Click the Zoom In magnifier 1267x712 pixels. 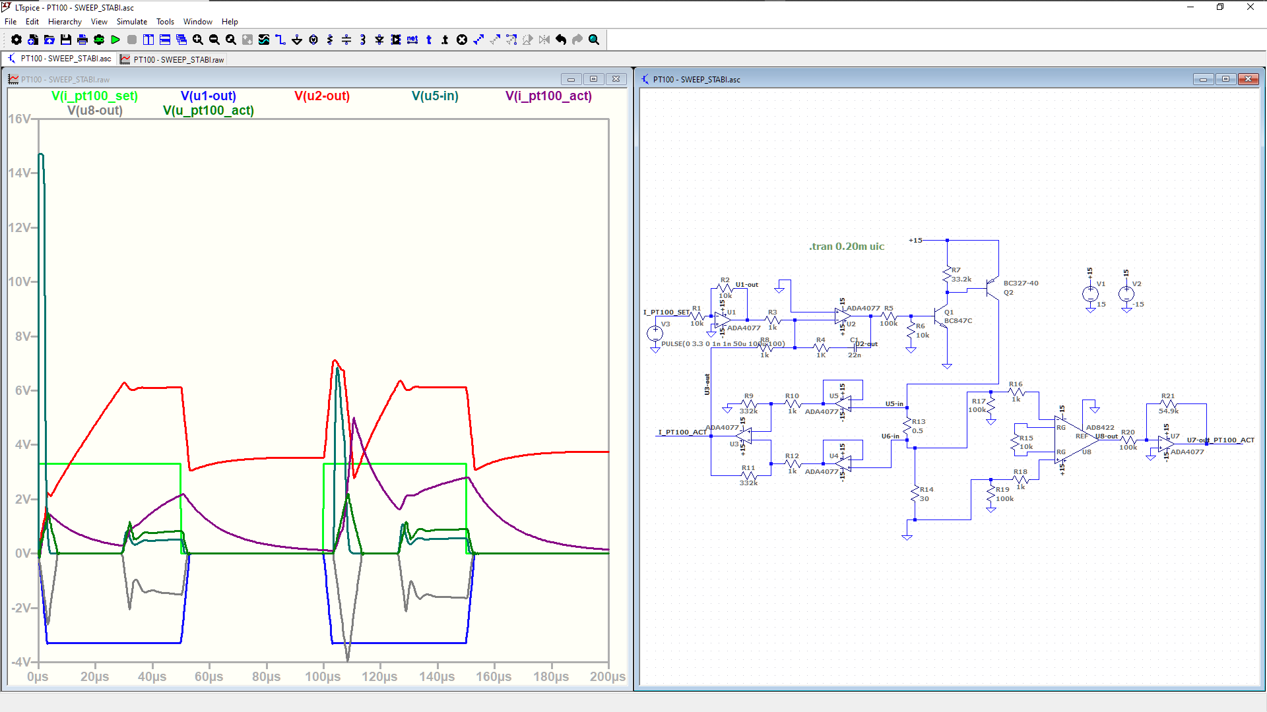click(198, 40)
